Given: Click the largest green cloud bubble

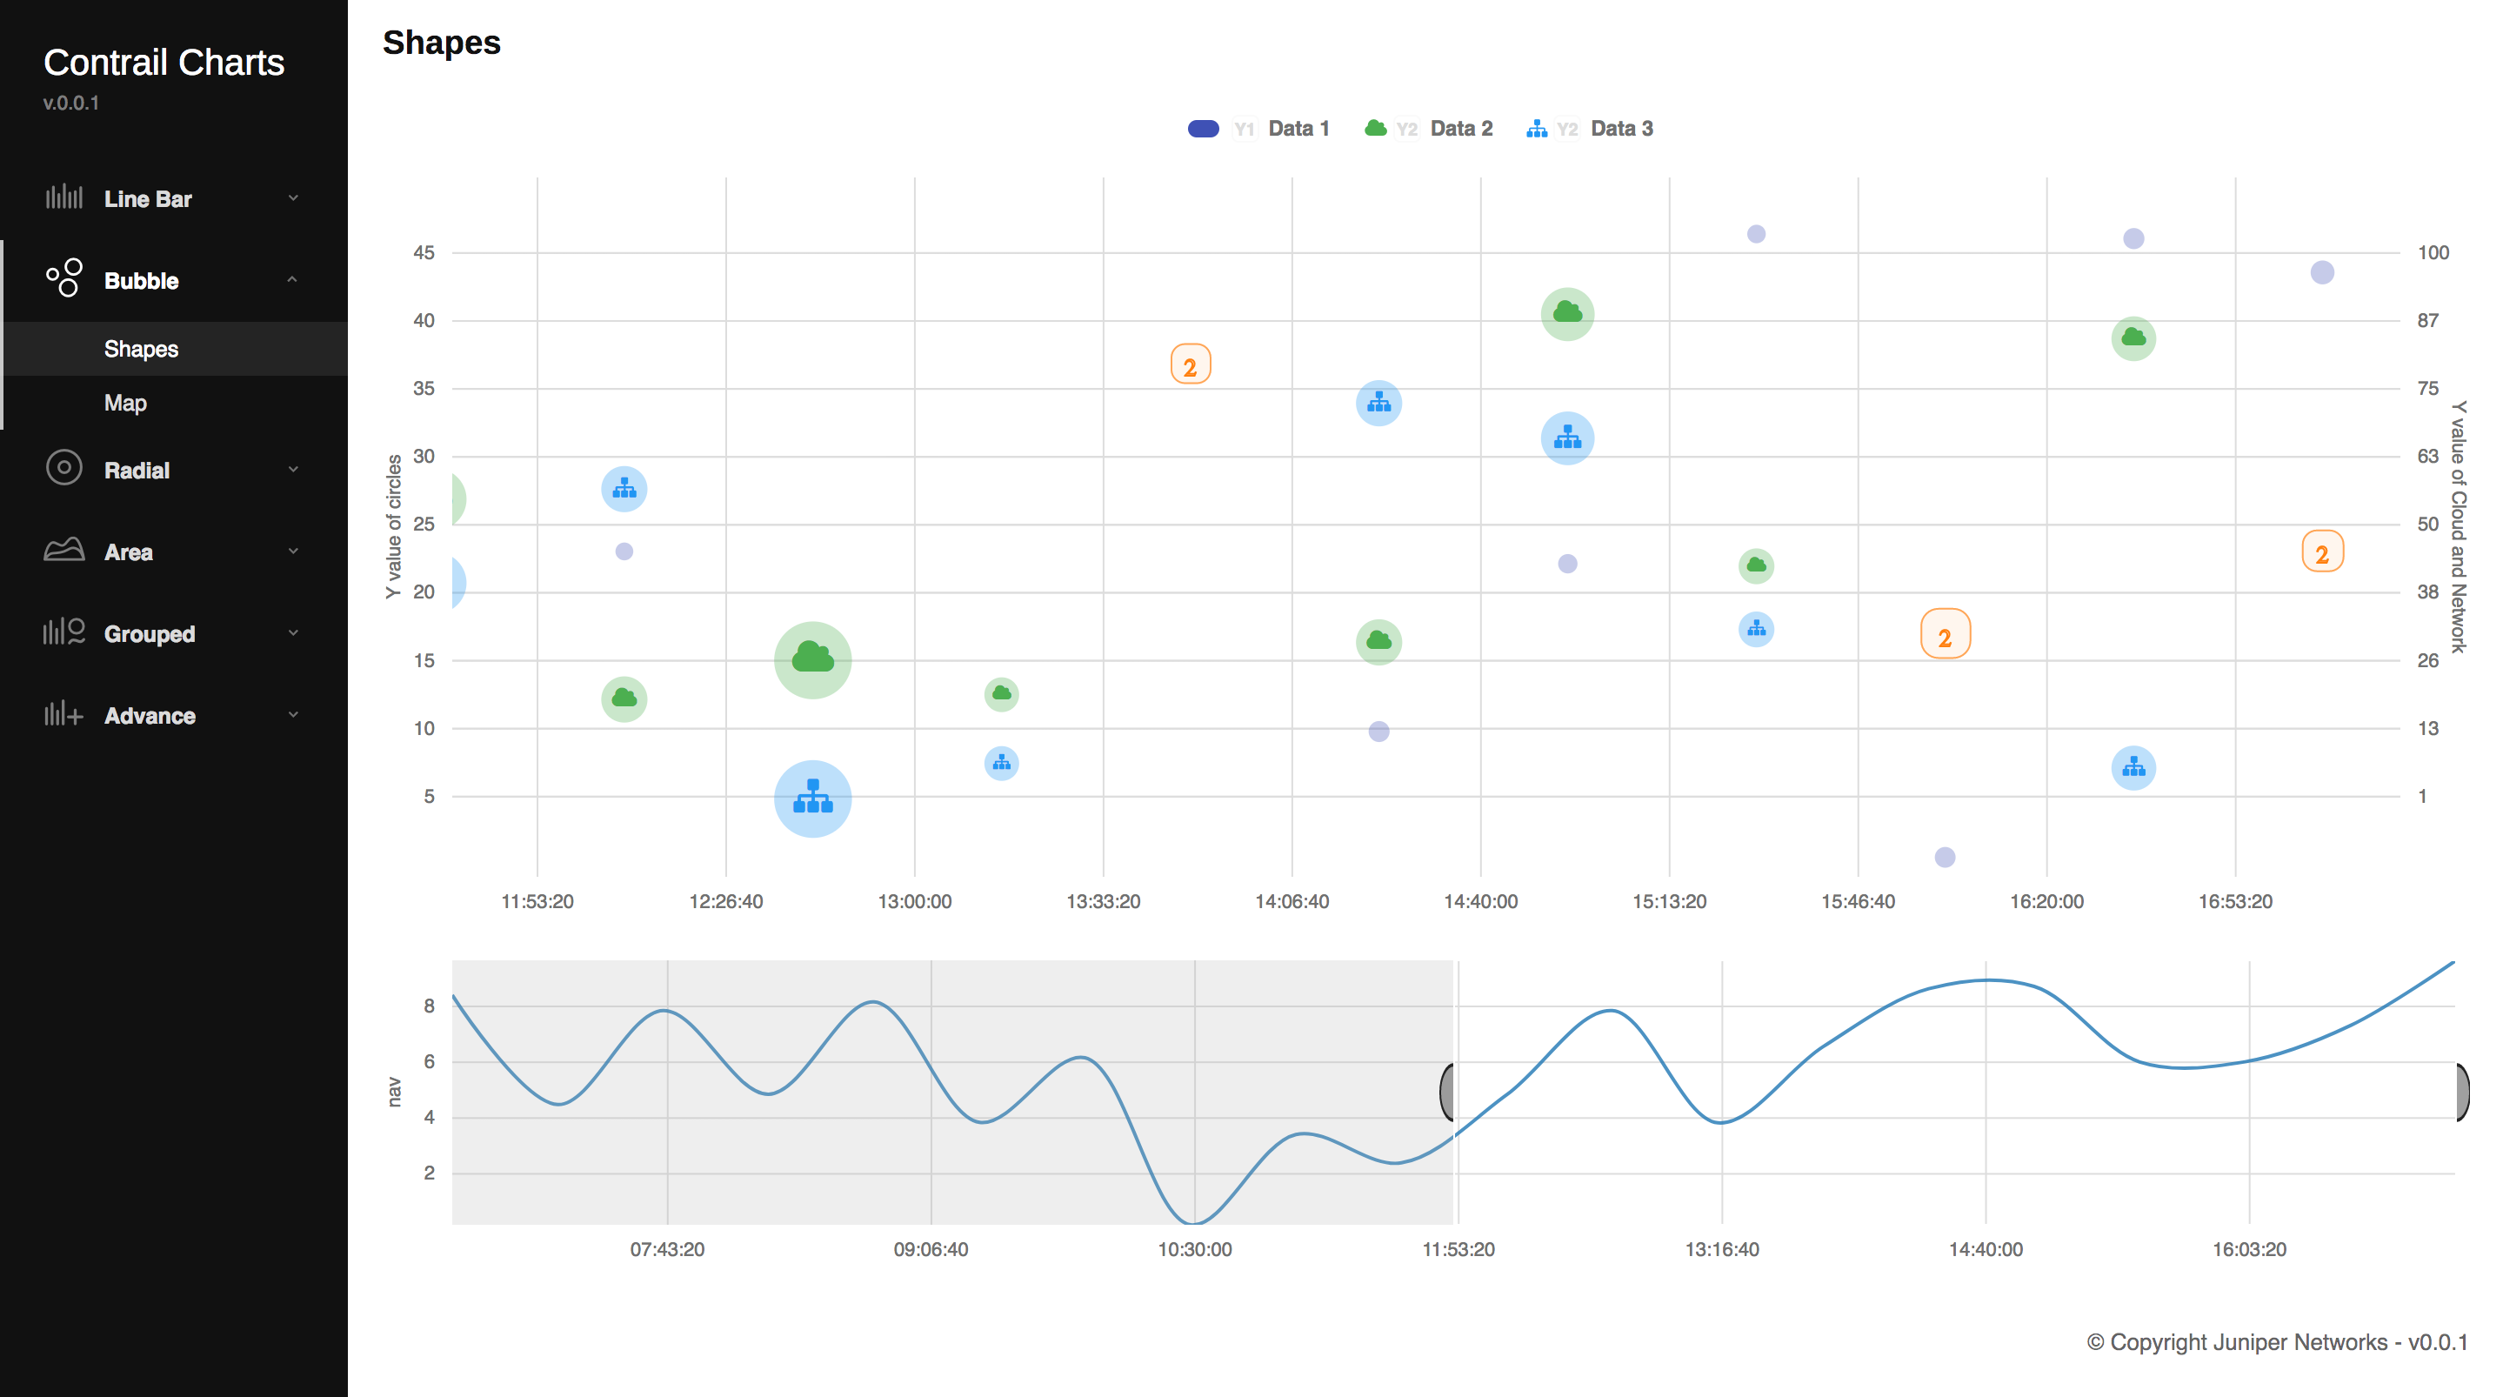Looking at the screenshot, I should click(x=812, y=659).
